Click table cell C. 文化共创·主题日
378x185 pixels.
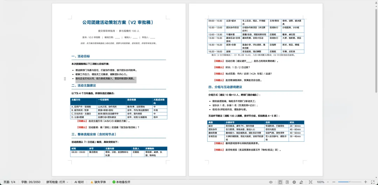83,113
